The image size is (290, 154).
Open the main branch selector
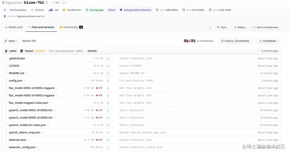pyautogui.click(x=11, y=41)
